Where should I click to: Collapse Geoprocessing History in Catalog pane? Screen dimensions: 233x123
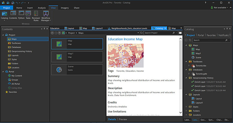click(186, 78)
